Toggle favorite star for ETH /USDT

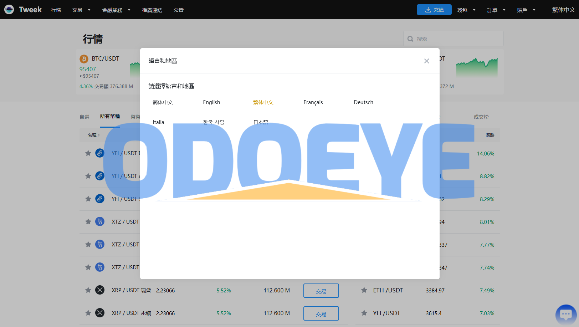pos(364,290)
